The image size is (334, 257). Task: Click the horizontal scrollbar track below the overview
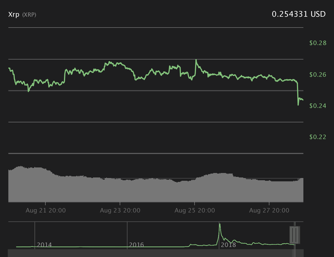click(156, 253)
